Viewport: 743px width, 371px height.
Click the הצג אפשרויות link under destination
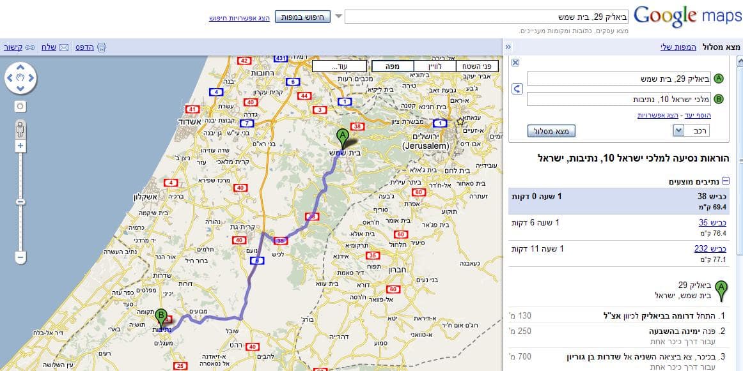point(659,115)
